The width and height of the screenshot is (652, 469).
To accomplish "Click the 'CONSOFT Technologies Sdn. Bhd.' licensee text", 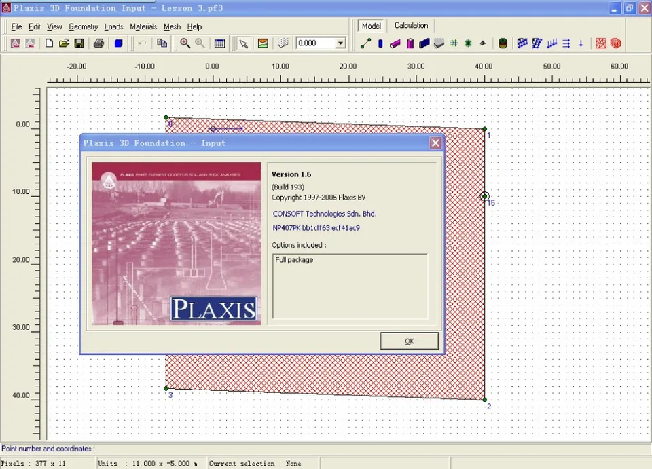I will point(325,214).
